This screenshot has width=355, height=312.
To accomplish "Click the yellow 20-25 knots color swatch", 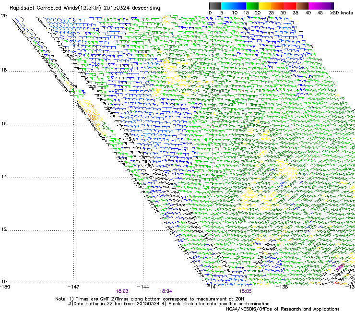I will [265, 6].
